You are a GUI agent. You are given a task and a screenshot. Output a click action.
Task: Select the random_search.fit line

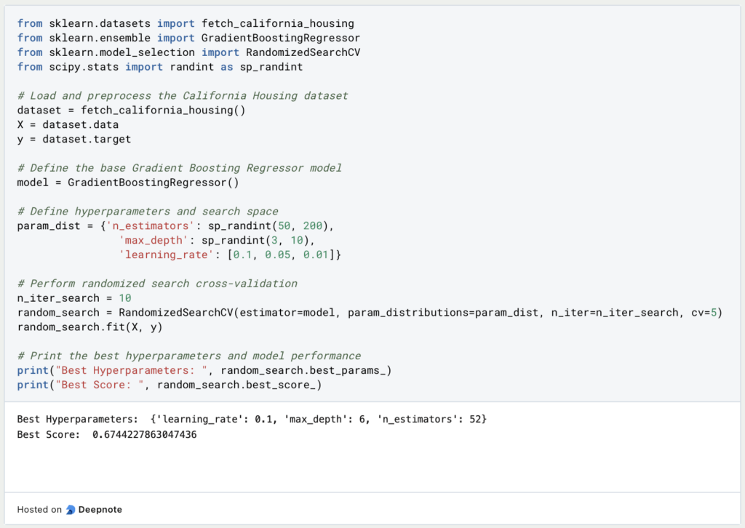(91, 327)
